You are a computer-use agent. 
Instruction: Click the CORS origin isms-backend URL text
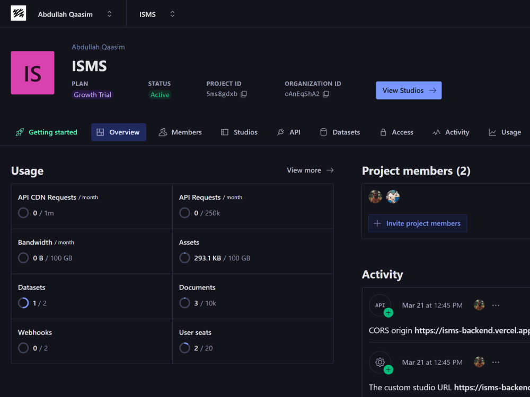[x=472, y=330]
